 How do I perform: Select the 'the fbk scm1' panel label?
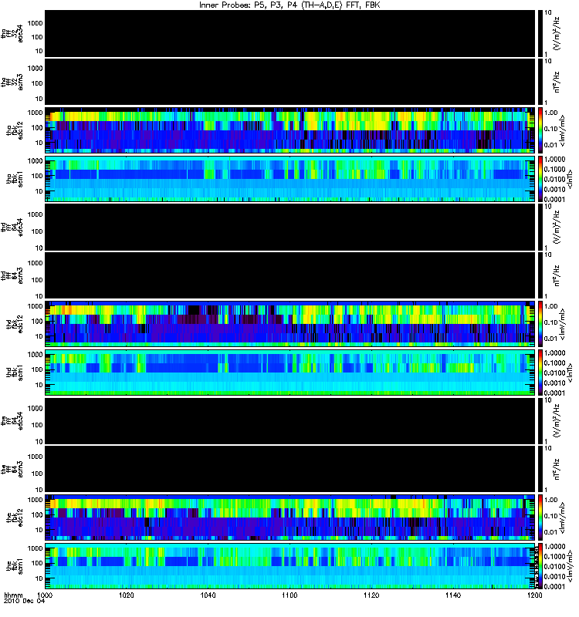15,566
